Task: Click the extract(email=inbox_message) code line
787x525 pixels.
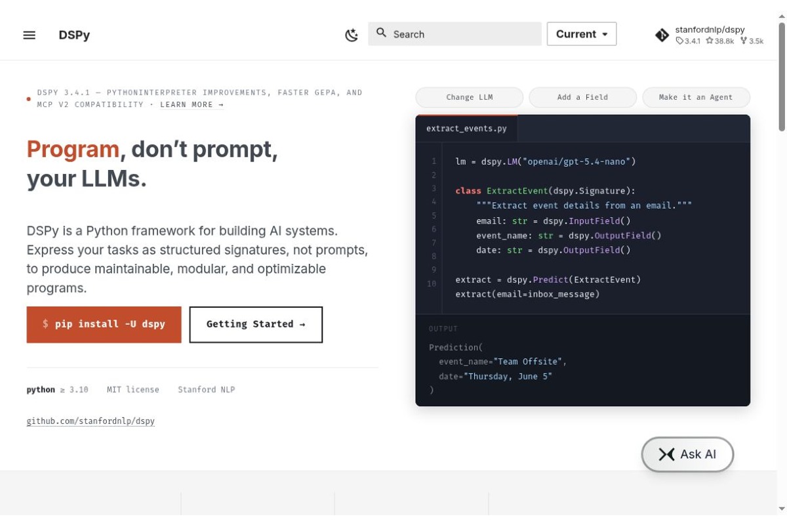Action: click(528, 294)
